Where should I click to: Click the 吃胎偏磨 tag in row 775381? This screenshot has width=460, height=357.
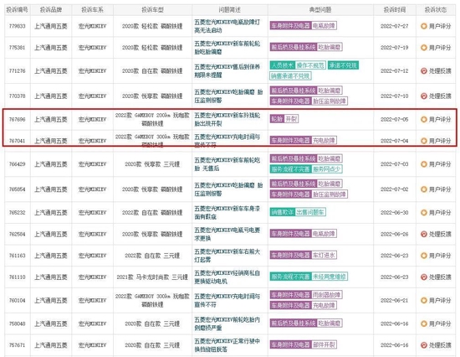pyautogui.click(x=330, y=47)
